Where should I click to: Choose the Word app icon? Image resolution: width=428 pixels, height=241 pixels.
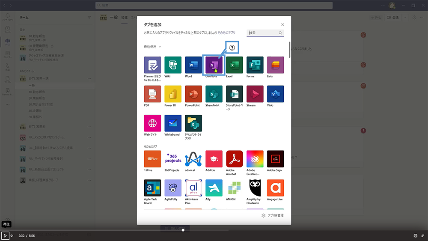[x=193, y=65]
